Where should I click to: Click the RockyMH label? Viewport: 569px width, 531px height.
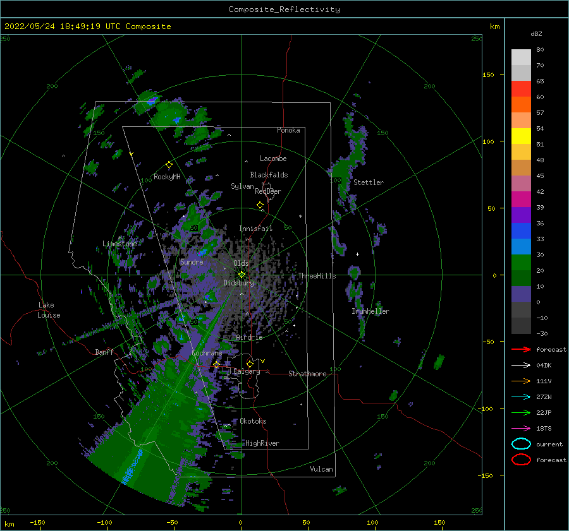pos(167,177)
